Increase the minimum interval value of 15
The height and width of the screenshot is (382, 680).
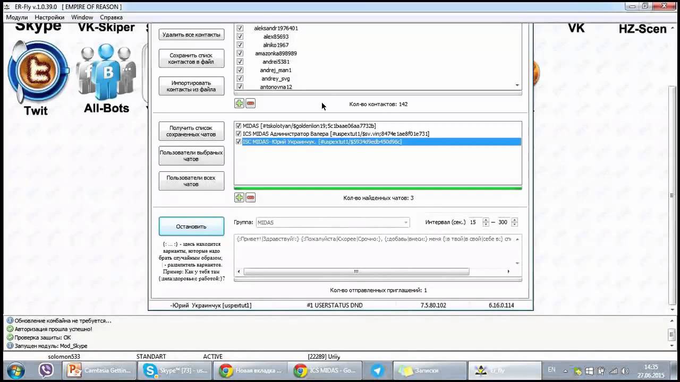pyautogui.click(x=486, y=220)
